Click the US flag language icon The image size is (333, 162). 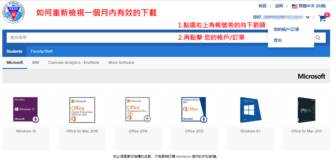click(294, 6)
